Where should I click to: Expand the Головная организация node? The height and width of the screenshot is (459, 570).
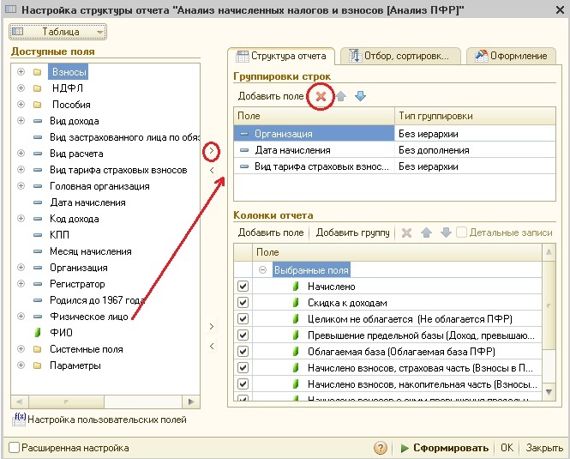click(21, 185)
